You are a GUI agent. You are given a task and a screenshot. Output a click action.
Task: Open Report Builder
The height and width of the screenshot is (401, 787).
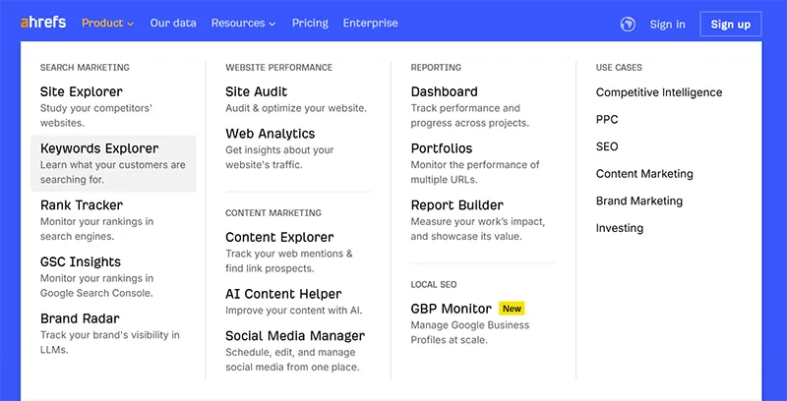coord(457,205)
